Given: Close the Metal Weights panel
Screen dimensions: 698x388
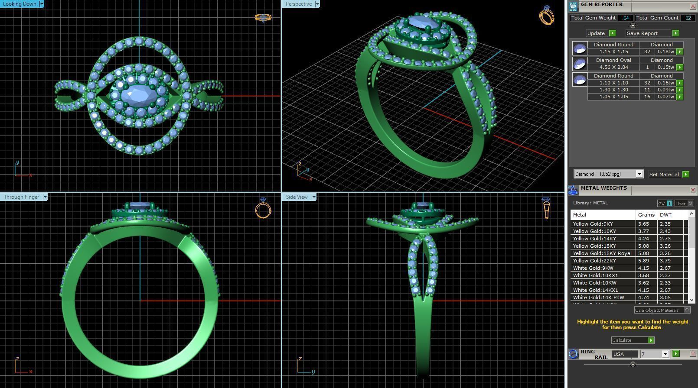Looking at the screenshot, I should 693,190.
